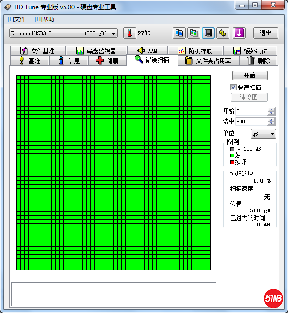Image resolution: width=288 pixels, height=313 pixels.
Task: Click the 27℃ temperature reading
Action: [x=144, y=33]
